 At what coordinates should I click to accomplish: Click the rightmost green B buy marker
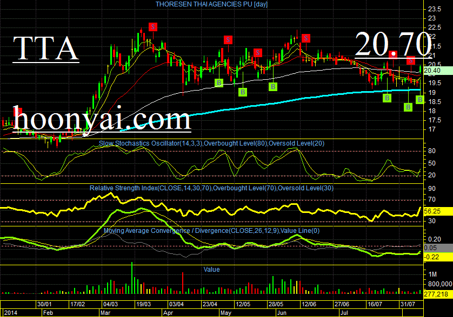[x=420, y=100]
